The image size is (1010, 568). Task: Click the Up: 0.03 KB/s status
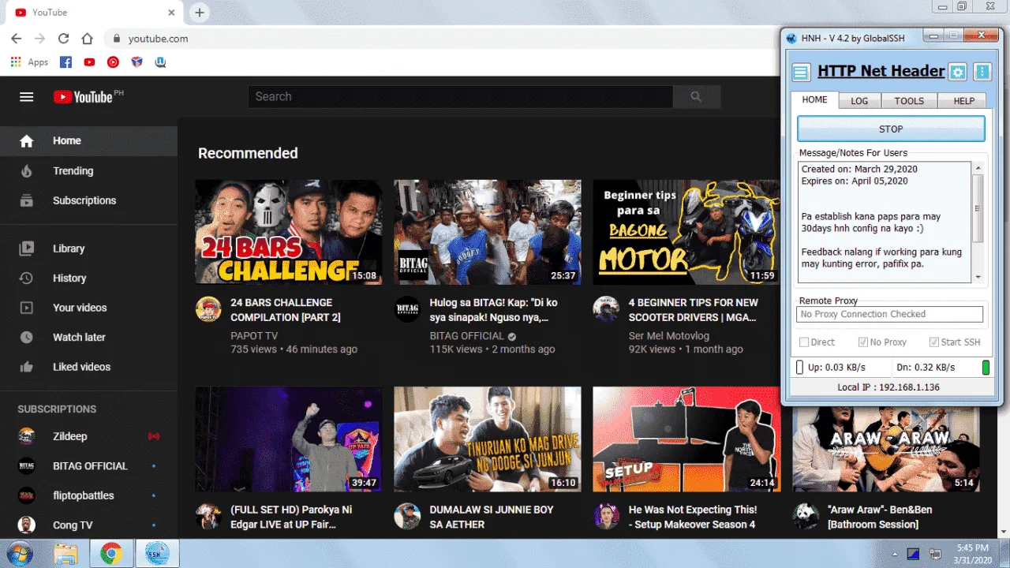[836, 368]
